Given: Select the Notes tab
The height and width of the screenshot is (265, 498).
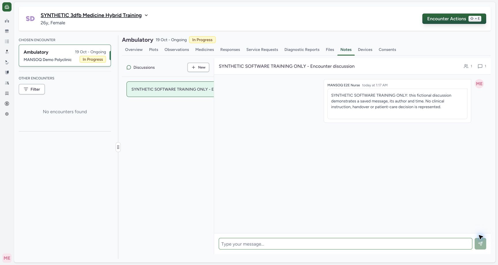Looking at the screenshot, I should [346, 49].
